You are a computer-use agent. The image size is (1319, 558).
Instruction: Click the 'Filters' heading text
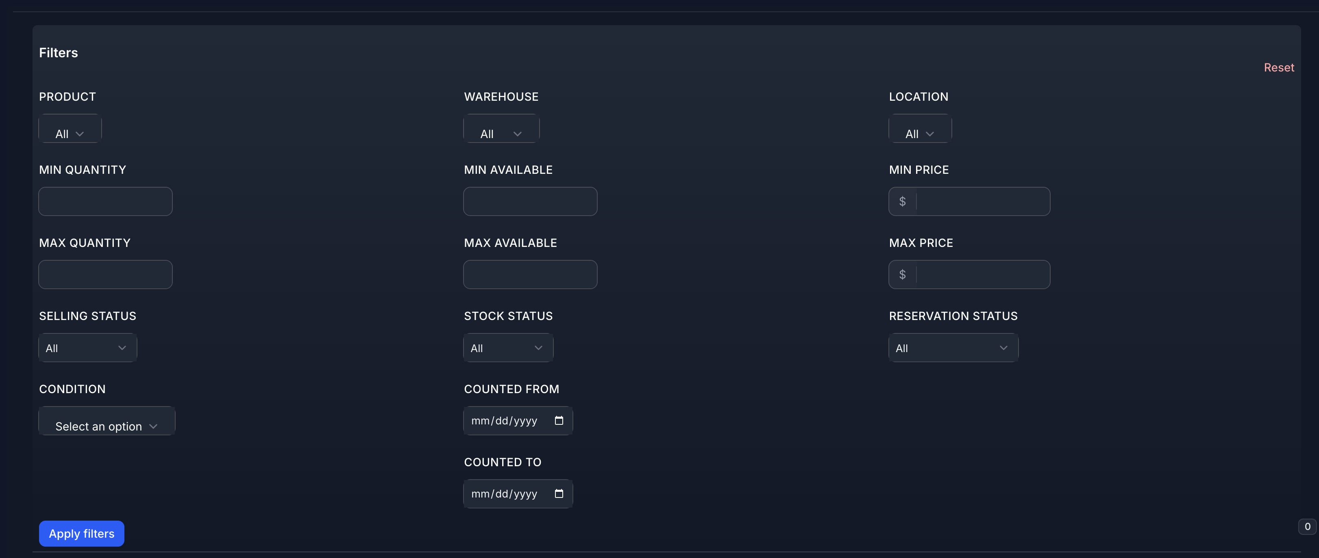click(59, 53)
